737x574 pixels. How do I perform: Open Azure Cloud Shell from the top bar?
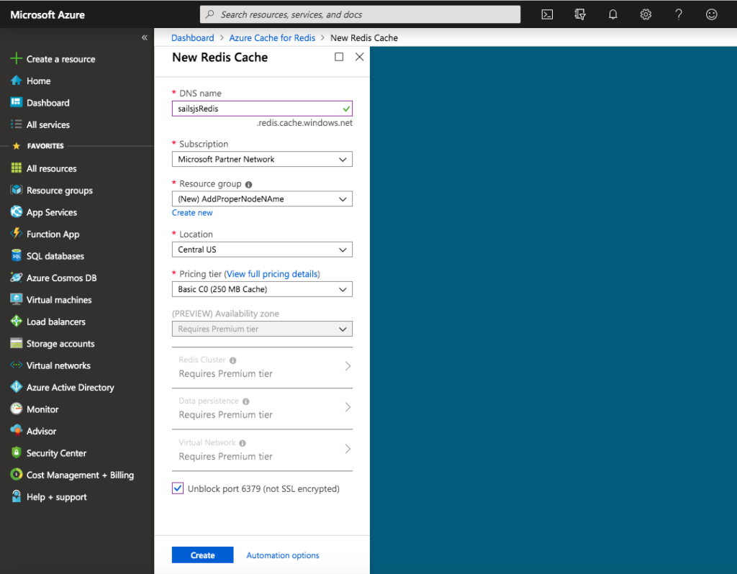pos(547,14)
